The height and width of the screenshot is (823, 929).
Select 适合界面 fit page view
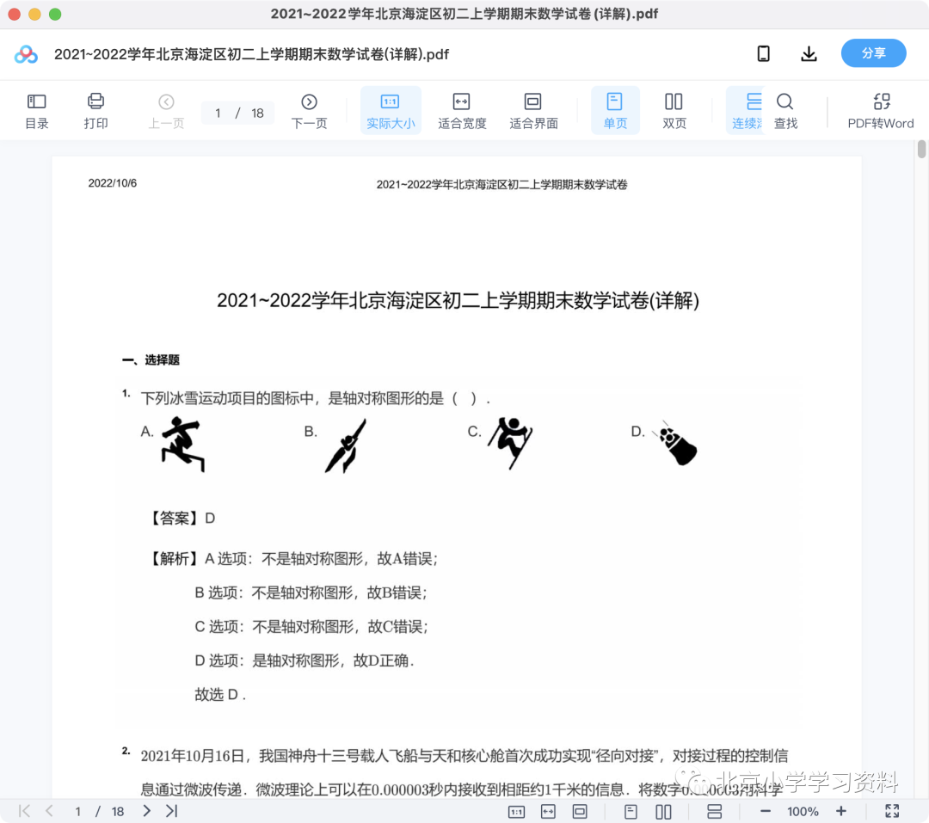point(533,111)
